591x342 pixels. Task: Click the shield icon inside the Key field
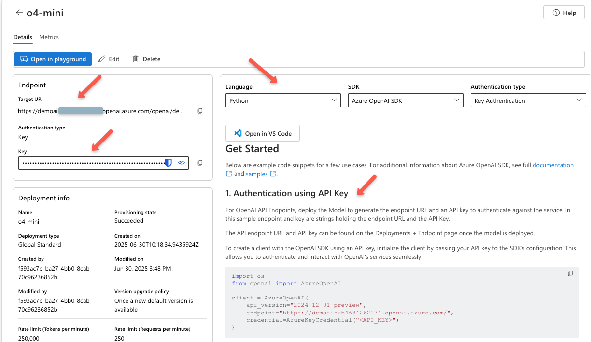[x=168, y=163]
